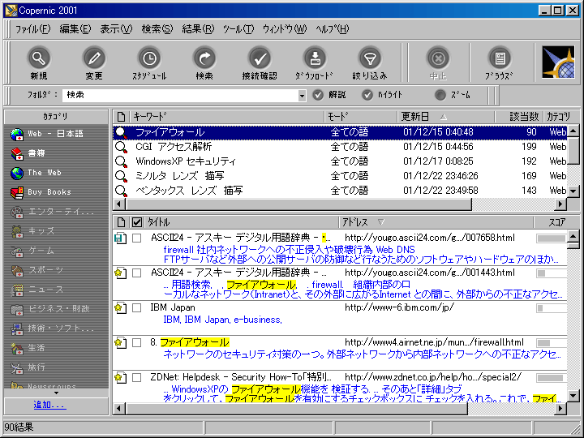Select the Web - 日本語 category
The image size is (584, 438).
(x=46, y=134)
